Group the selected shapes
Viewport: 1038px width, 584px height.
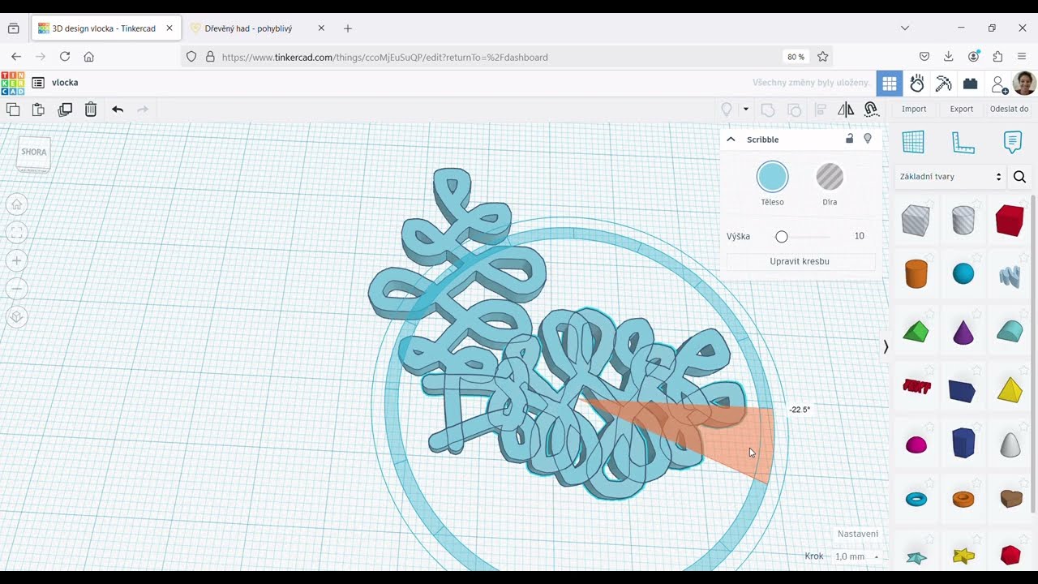tap(767, 109)
